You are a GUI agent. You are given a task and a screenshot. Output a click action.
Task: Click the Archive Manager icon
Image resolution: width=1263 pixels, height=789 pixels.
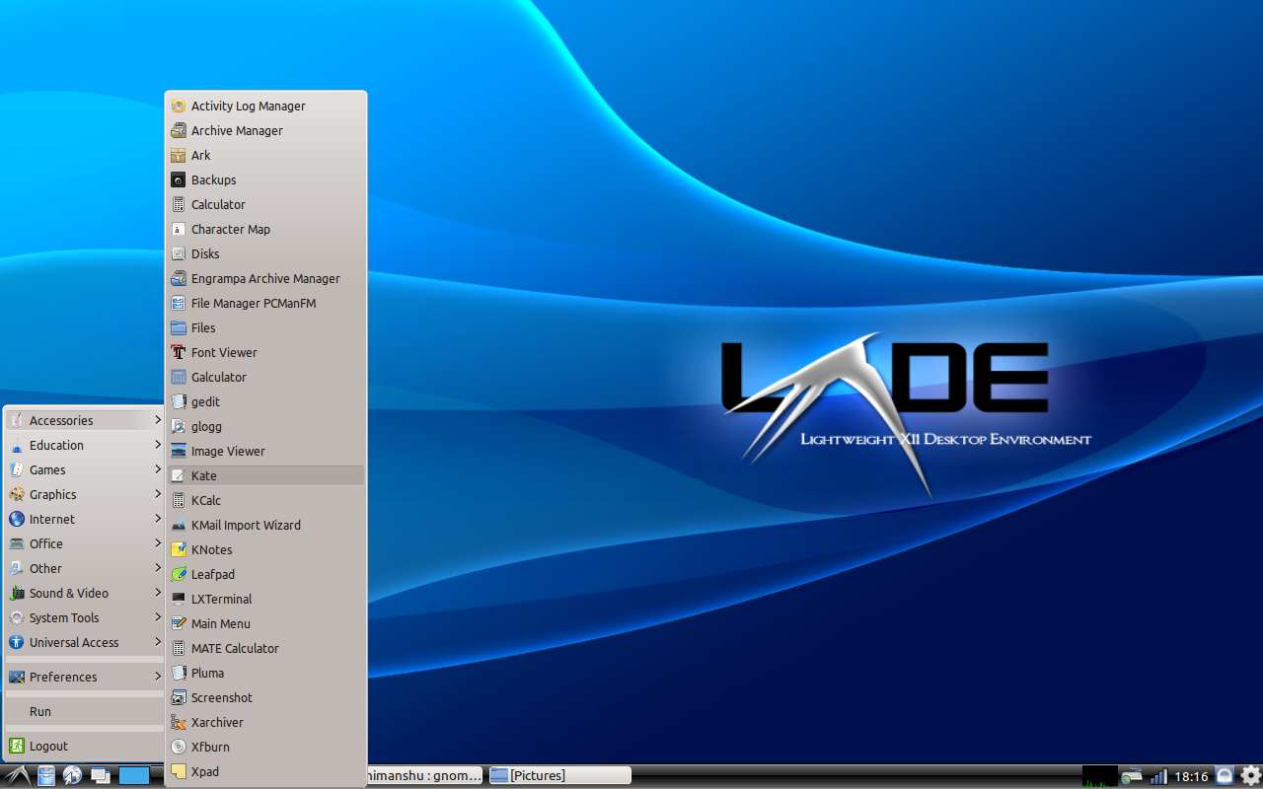tap(178, 130)
